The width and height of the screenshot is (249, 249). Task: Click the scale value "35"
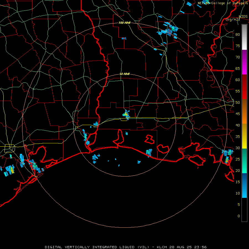238,137
